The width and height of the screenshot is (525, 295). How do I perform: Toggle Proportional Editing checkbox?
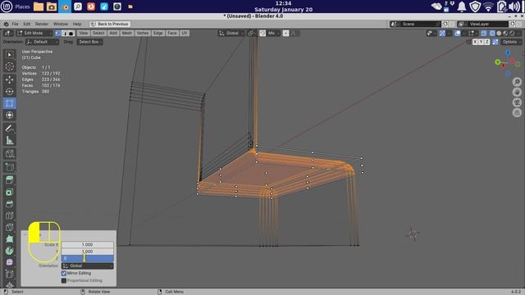tap(64, 280)
